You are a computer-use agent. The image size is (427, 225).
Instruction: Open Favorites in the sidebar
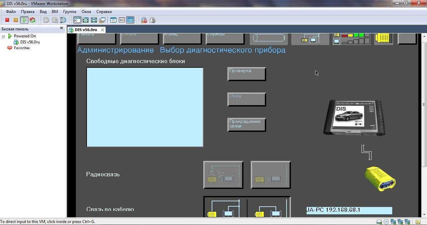pos(21,48)
